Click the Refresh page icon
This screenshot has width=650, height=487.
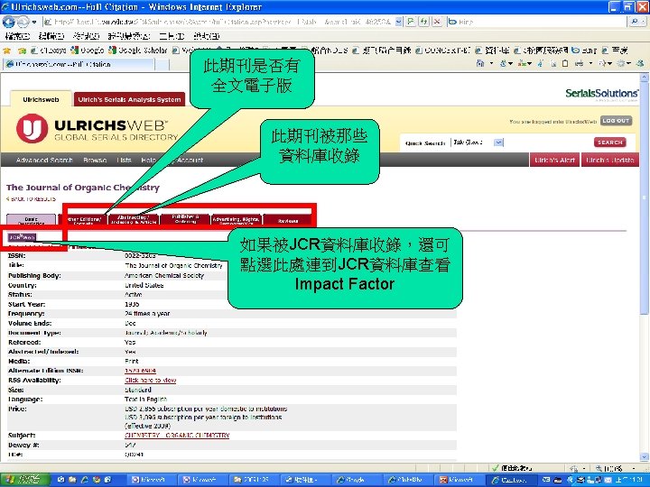coord(423,22)
